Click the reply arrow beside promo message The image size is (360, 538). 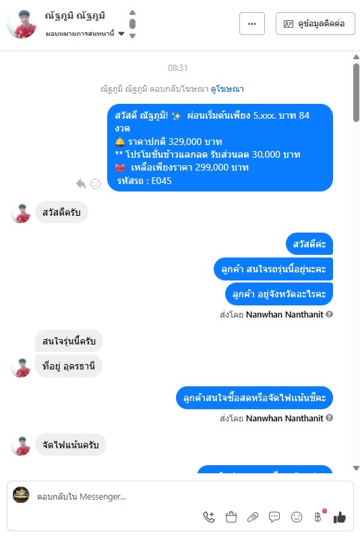tap(81, 184)
